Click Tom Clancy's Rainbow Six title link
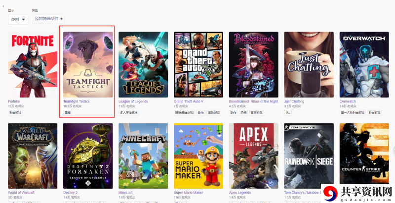The image size is (395, 203). tap(303, 193)
